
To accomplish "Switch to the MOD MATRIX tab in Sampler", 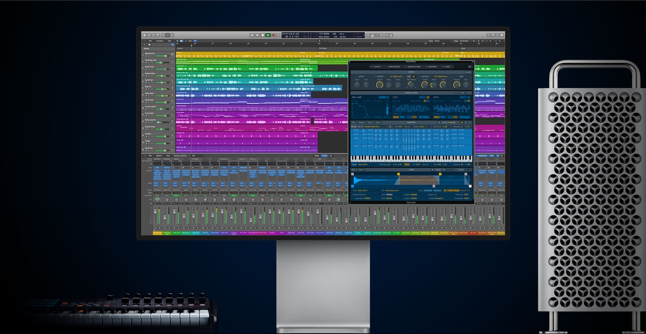I will click(394, 67).
